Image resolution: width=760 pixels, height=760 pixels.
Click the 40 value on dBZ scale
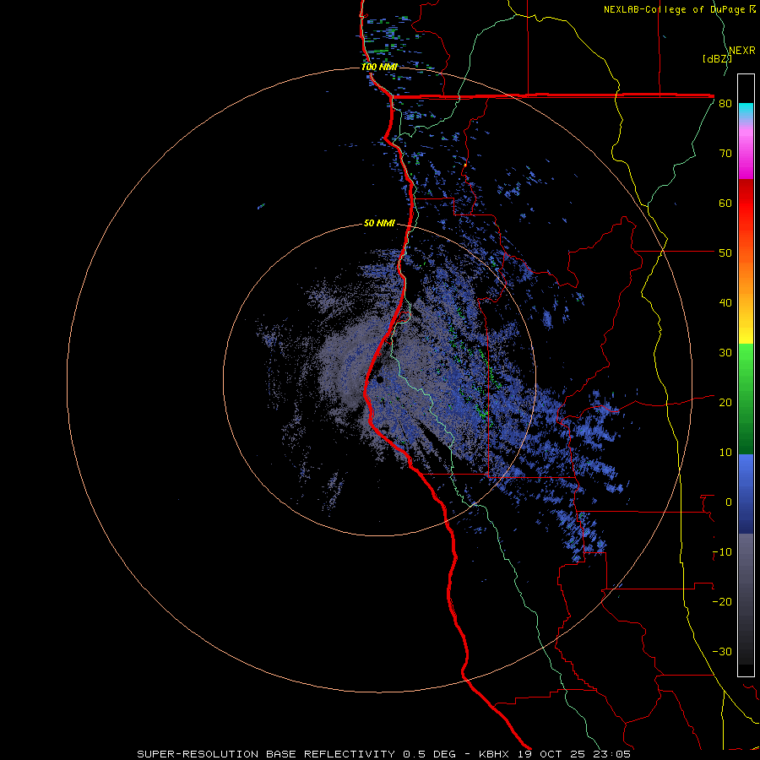coord(725,303)
